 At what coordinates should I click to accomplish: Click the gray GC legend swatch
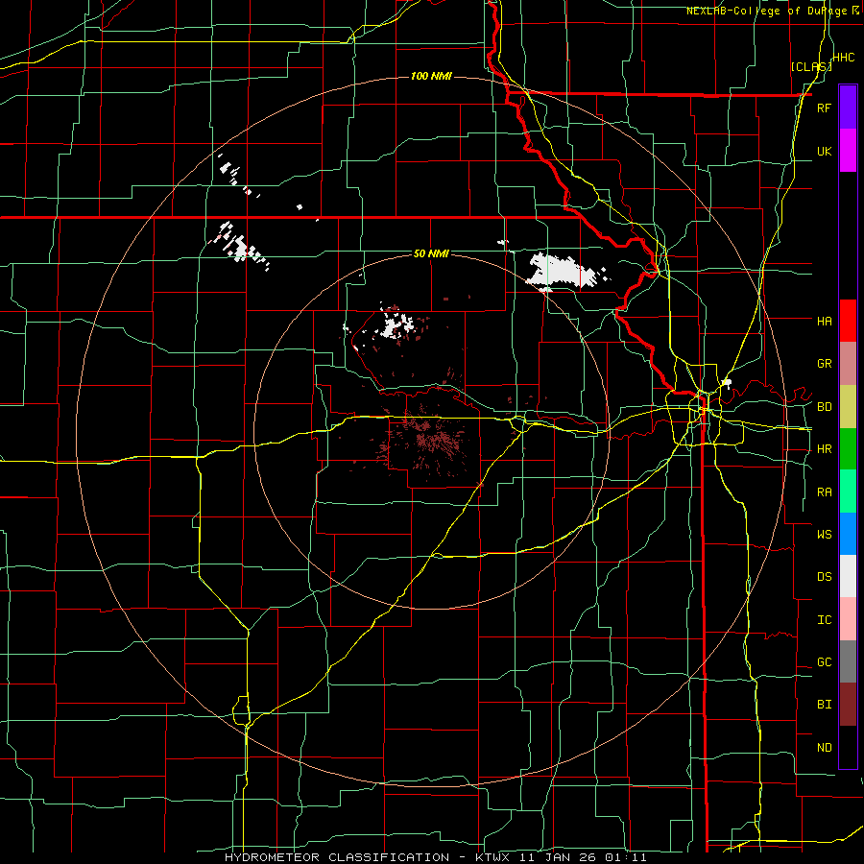[848, 661]
